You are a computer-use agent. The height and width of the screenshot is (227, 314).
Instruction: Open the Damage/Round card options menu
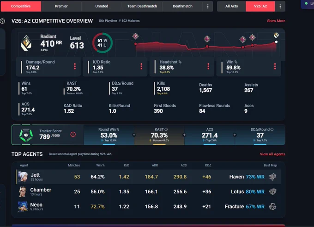coord(75,67)
